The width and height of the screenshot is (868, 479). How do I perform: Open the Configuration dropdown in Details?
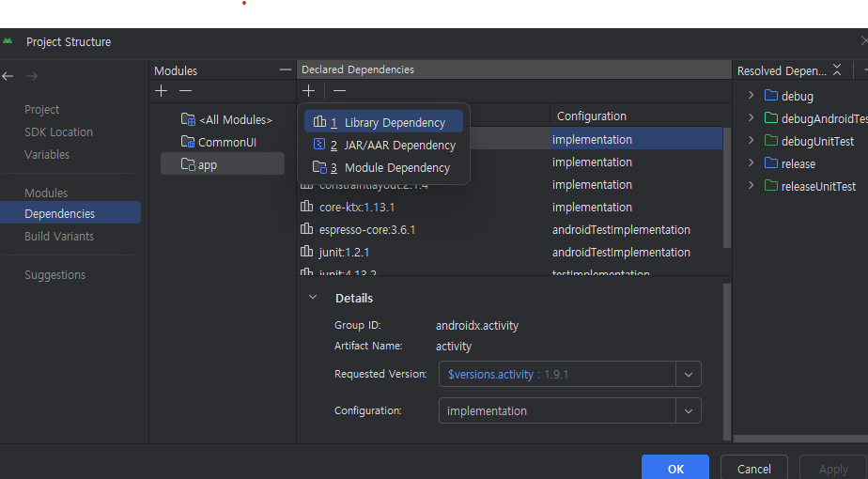(689, 410)
